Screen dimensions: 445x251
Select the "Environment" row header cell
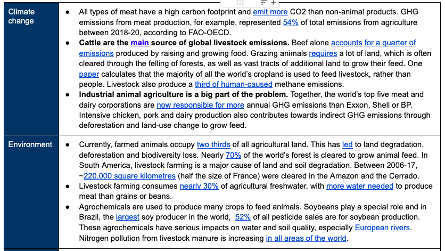click(x=29, y=192)
